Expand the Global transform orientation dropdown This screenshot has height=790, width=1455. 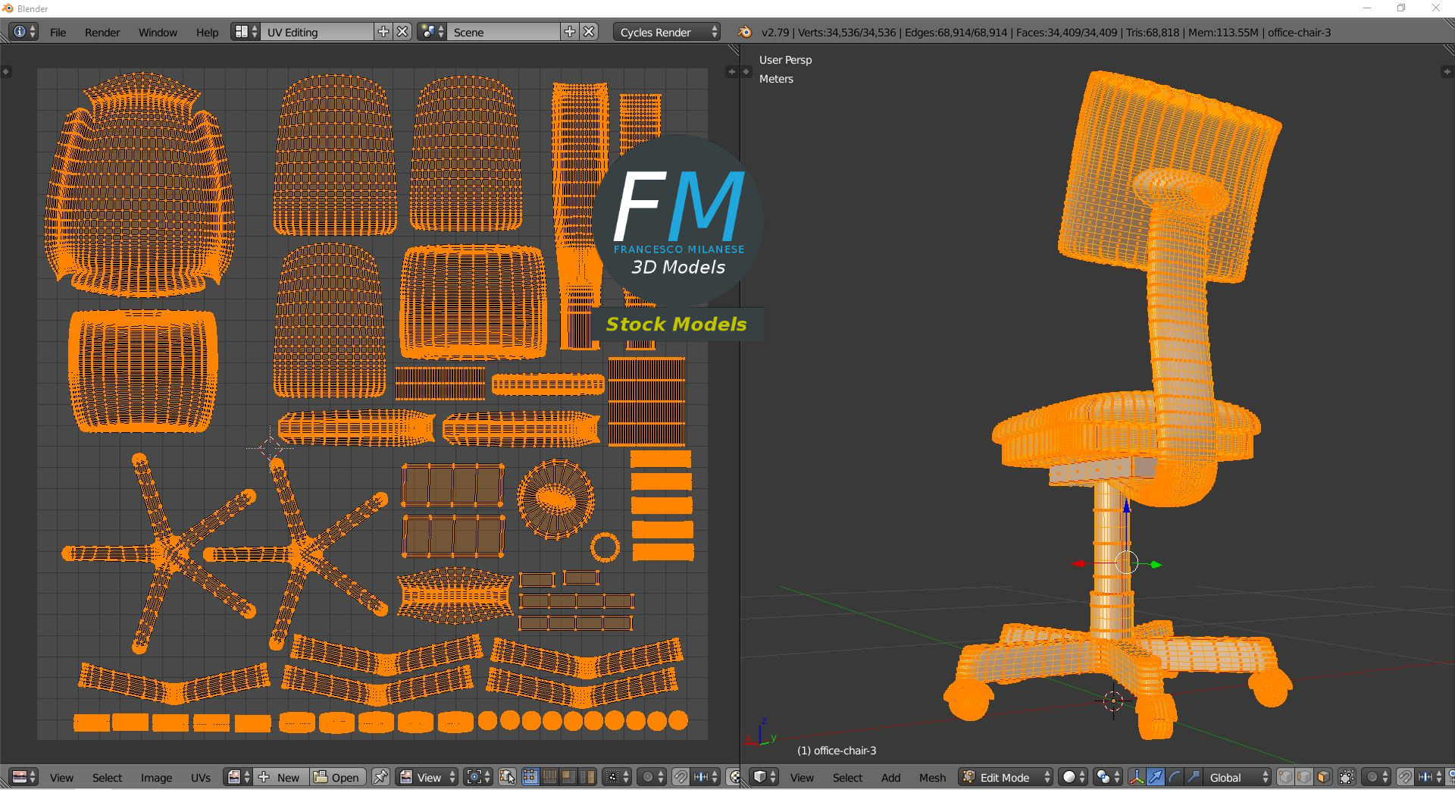click(x=1238, y=777)
